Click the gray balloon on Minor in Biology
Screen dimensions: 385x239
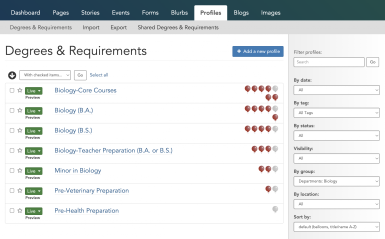click(275, 169)
